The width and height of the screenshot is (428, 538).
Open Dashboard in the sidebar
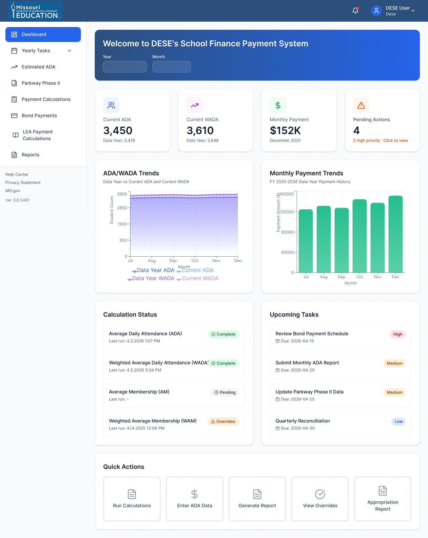tap(43, 34)
